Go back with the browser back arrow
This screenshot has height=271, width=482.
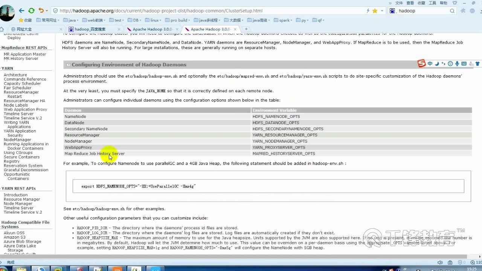[x=21, y=11]
